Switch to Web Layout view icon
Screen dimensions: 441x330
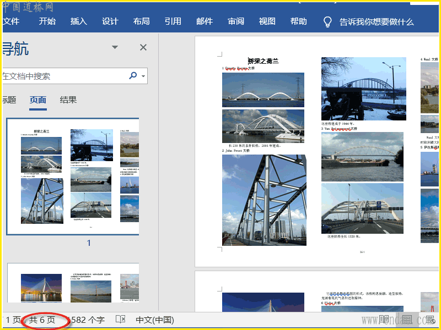point(430,320)
